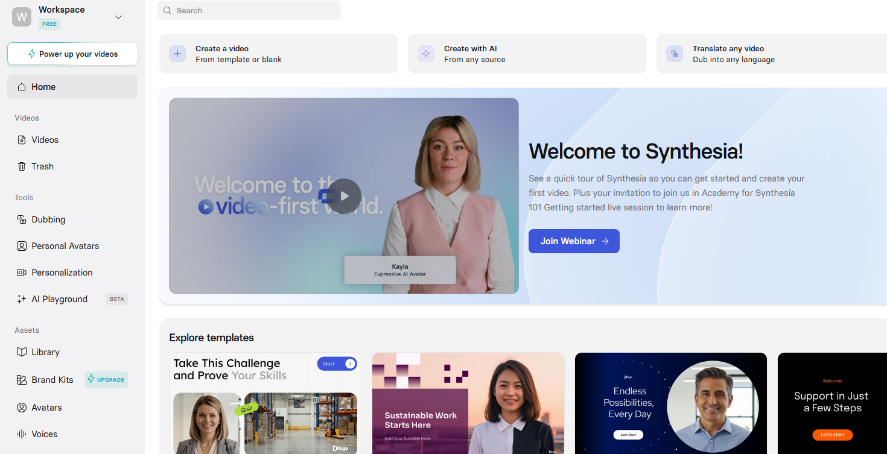
Task: Click Create with AI card
Action: click(527, 54)
